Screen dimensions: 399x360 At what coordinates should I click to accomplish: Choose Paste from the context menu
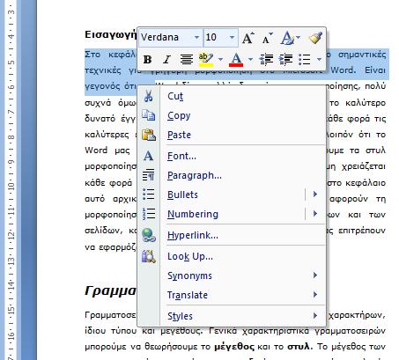pyautogui.click(x=232, y=135)
